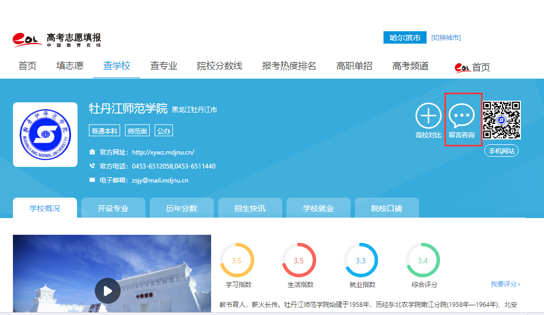Click the 牡丹江师范学院 school emblem
Screen dimensions: 544x315
point(45,135)
